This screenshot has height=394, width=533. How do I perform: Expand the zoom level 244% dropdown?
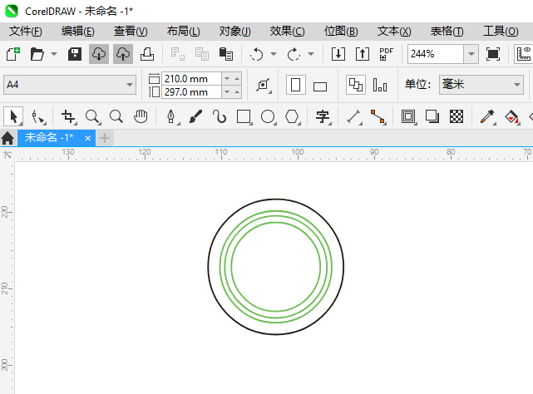click(x=471, y=54)
